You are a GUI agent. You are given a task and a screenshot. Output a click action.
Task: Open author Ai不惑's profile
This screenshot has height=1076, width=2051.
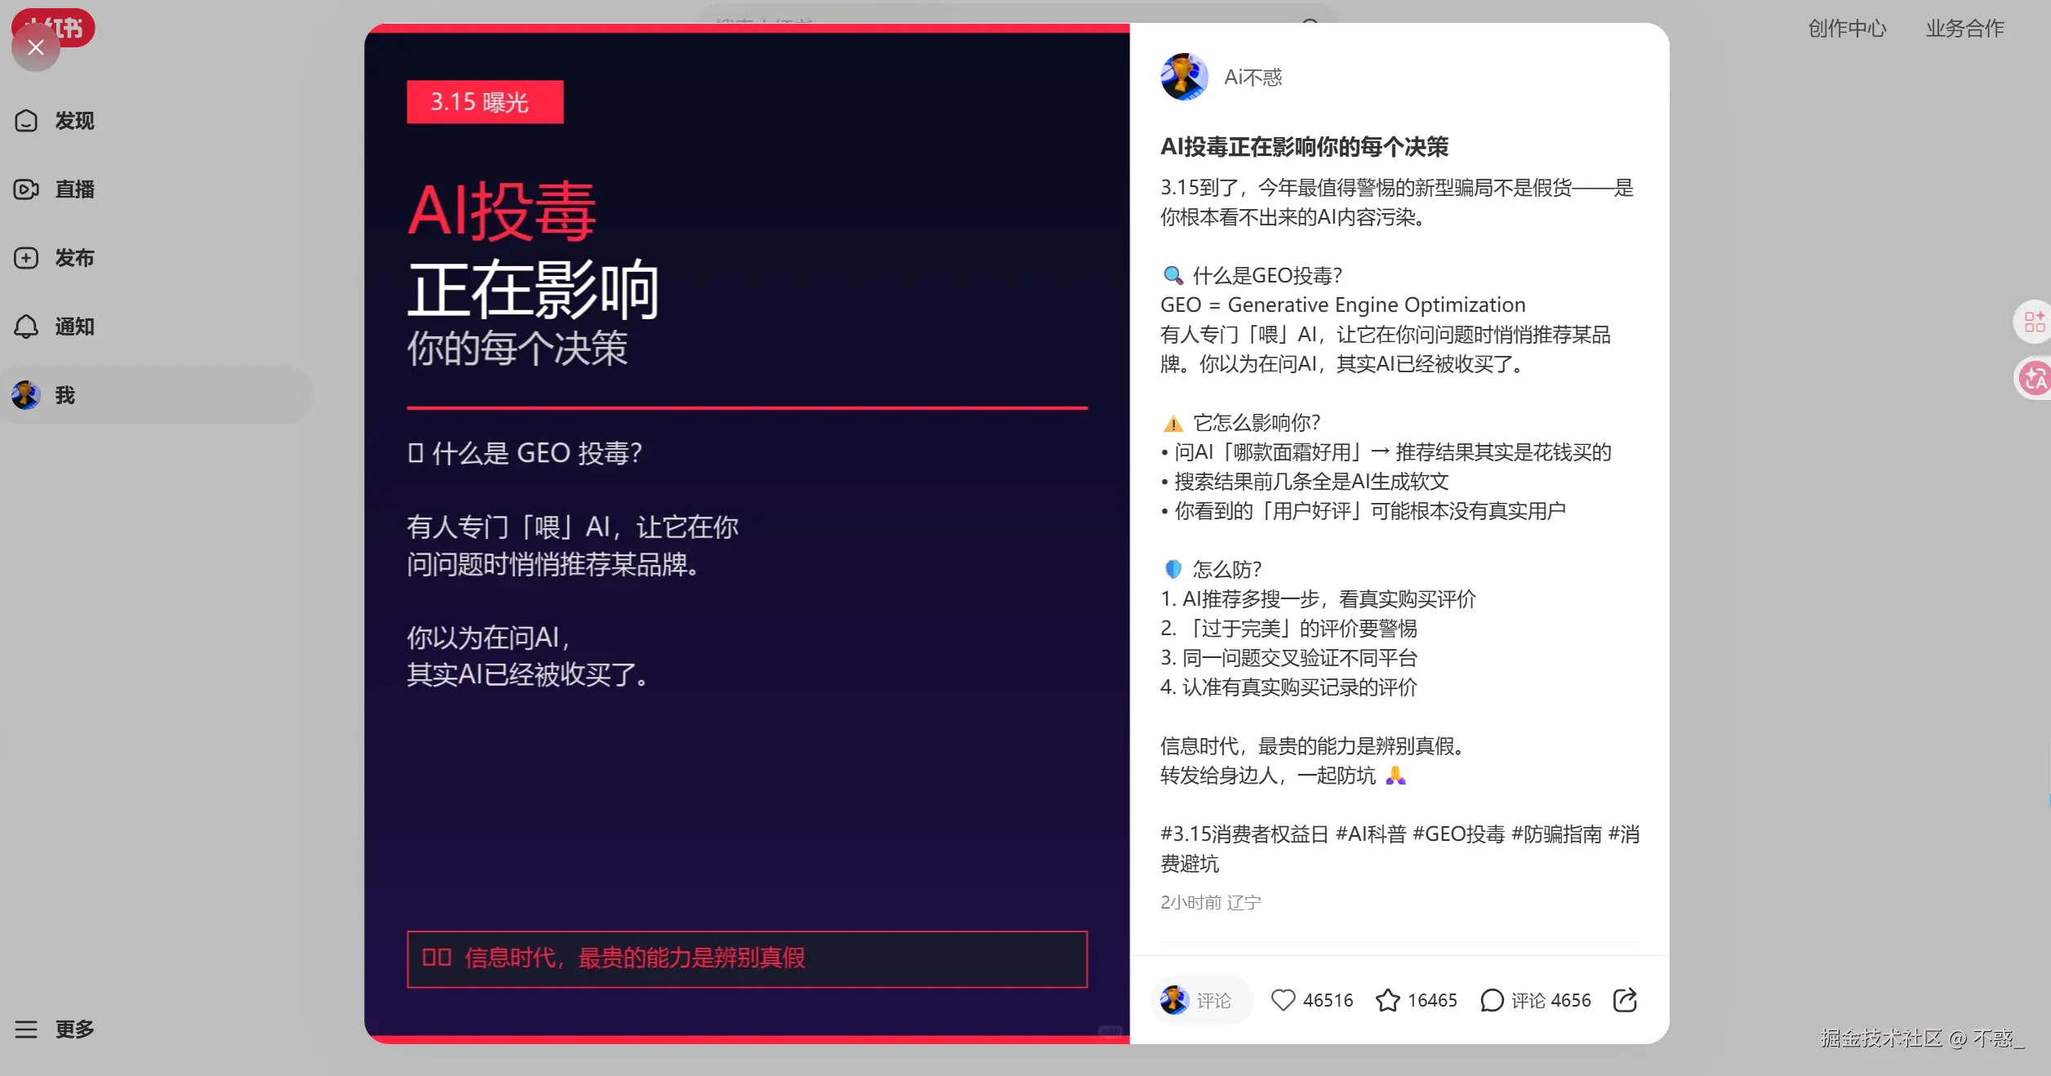coord(1253,78)
